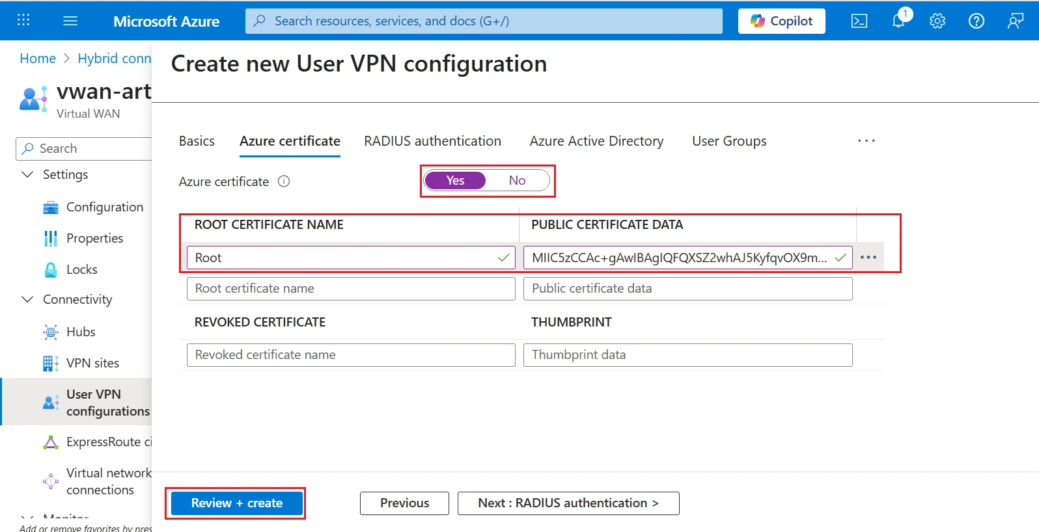Viewport: 1039px width, 532px height.
Task: Click empty Root certificate name field
Action: tap(351, 289)
